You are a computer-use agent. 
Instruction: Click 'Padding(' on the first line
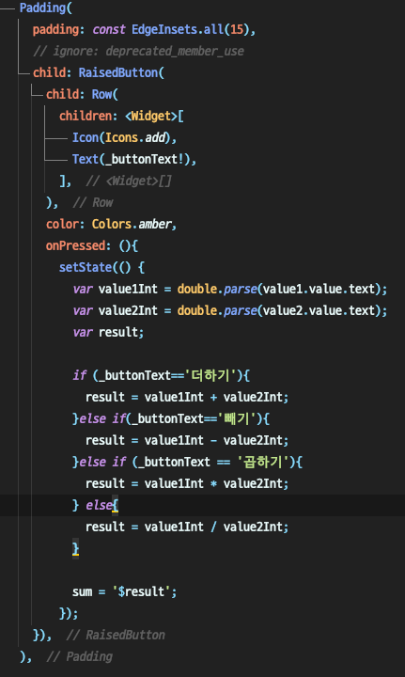point(46,8)
